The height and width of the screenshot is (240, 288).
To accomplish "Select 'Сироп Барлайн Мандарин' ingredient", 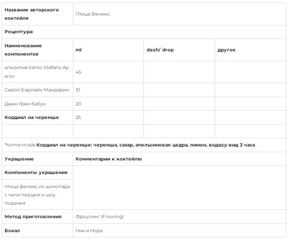I will tap(37, 90).
